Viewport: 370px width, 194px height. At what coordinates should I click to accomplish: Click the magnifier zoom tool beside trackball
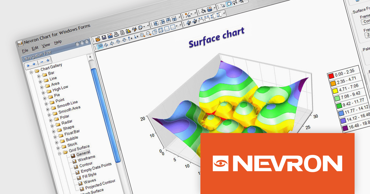(235, 2)
